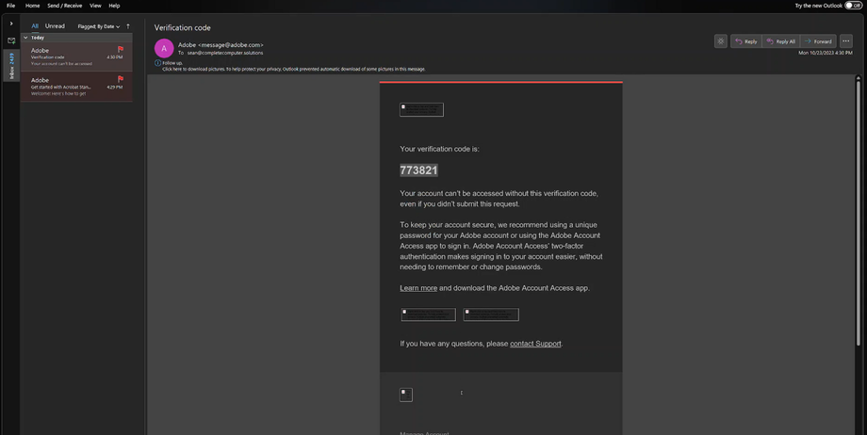Click the Forward button
Screen dimensions: 867x435
pos(818,40)
